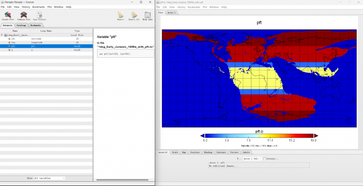Switch to the Catalogs tab
Viewport: 363px width, 186px height.
[x=21, y=25]
